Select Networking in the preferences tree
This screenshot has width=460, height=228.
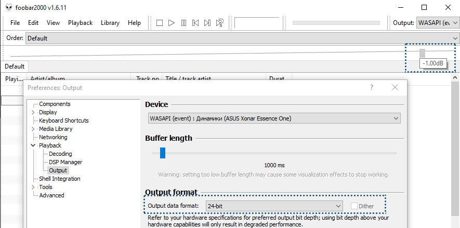(x=53, y=137)
